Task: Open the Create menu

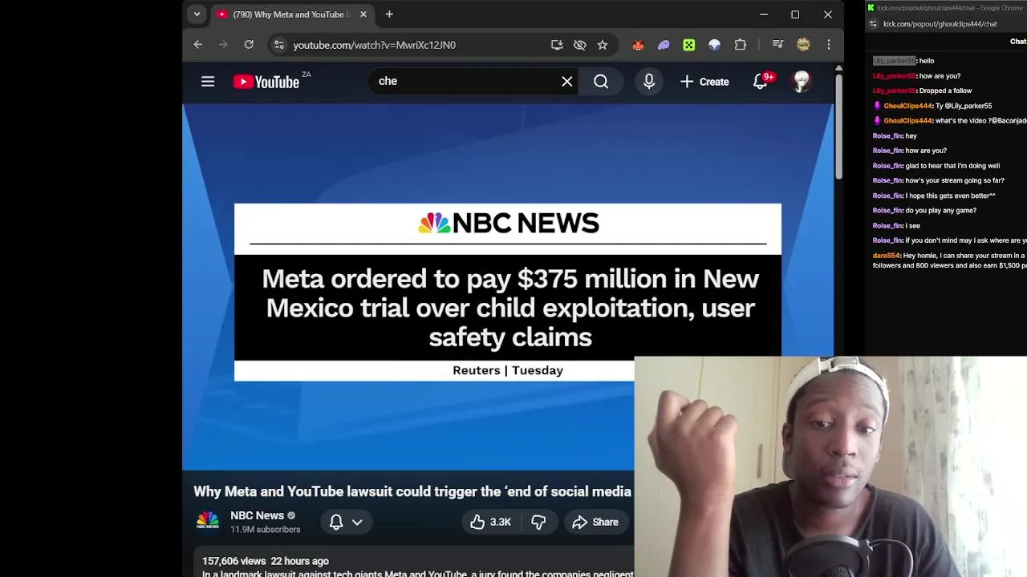Action: (x=704, y=82)
